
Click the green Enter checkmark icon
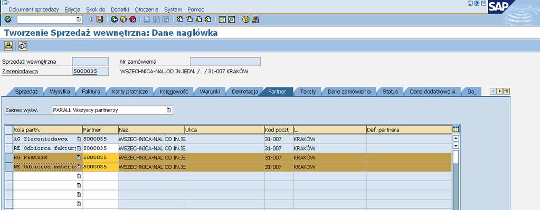(x=8, y=19)
